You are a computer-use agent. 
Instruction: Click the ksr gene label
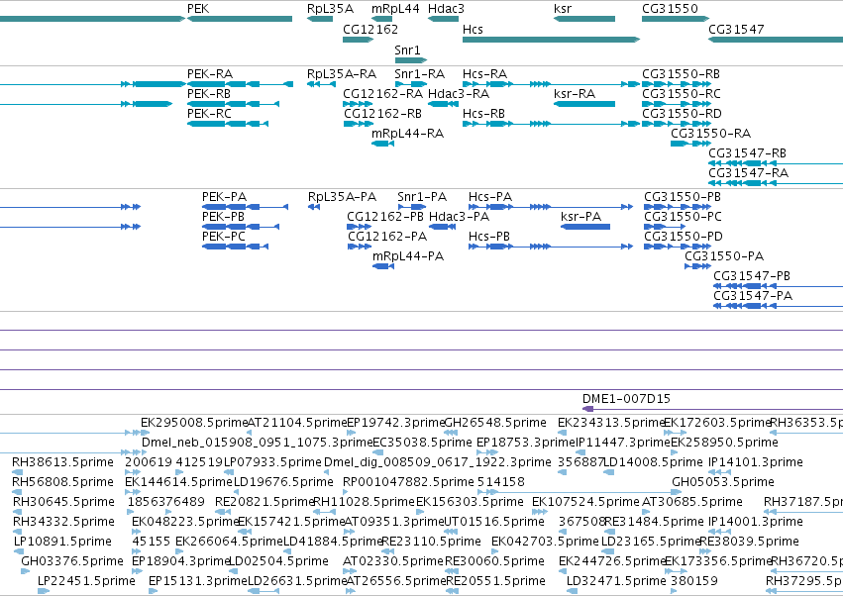point(563,9)
